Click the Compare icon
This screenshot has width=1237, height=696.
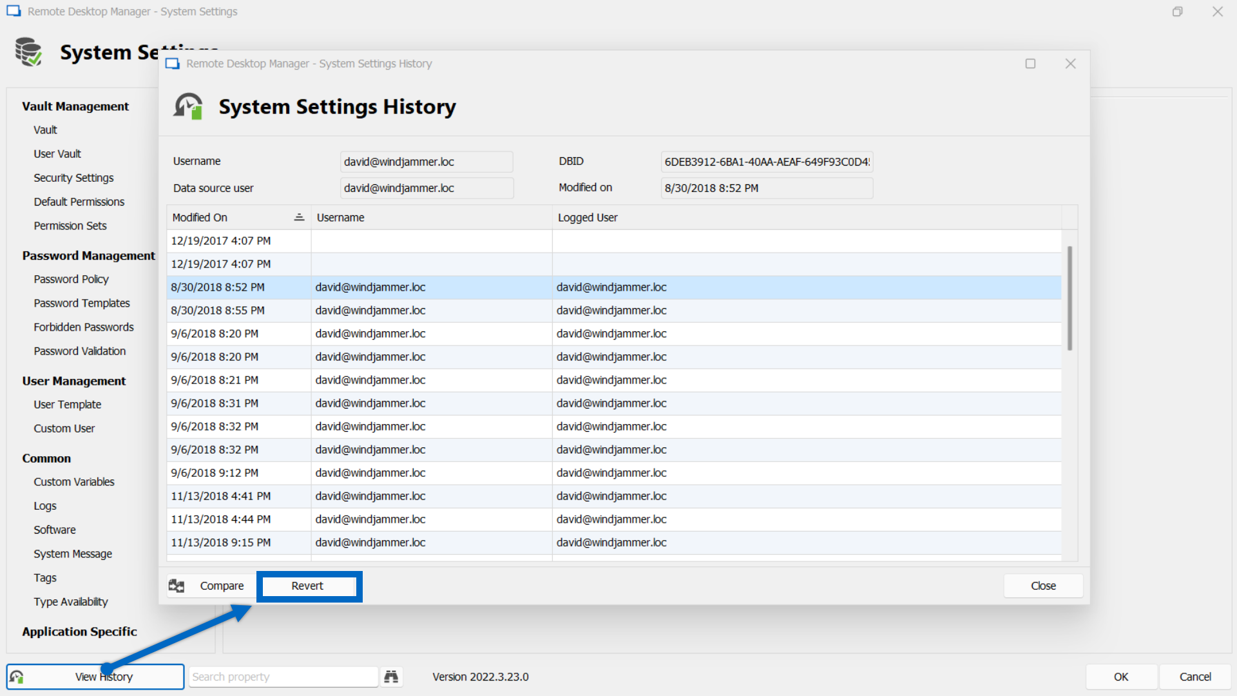click(x=176, y=586)
